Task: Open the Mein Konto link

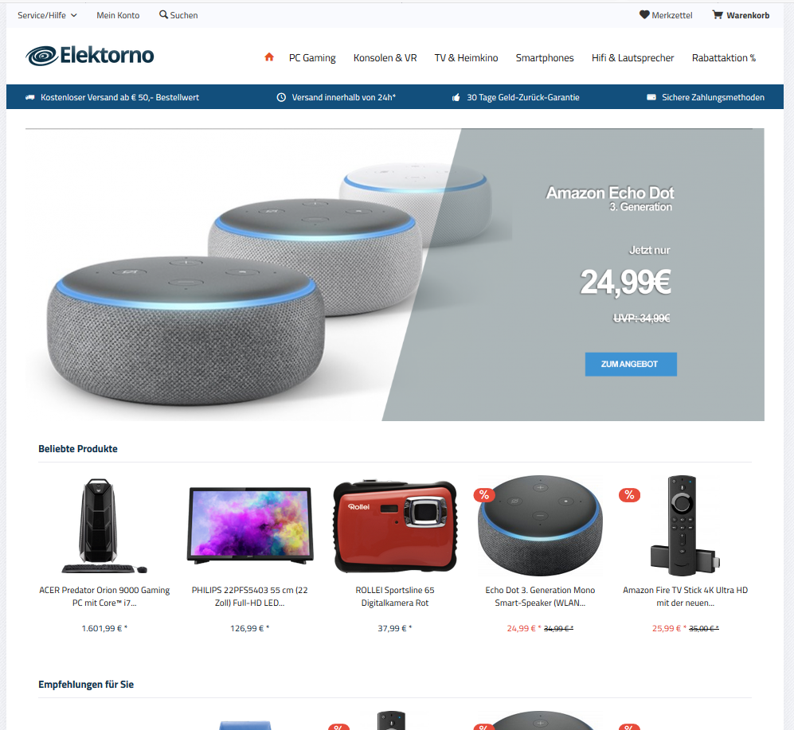Action: 118,15
